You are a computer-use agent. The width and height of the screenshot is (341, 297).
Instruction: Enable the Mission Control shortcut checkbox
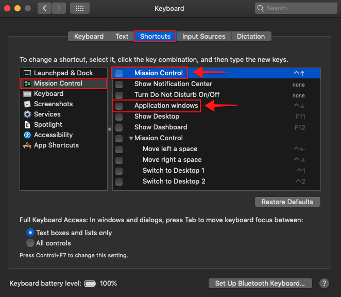click(119, 73)
